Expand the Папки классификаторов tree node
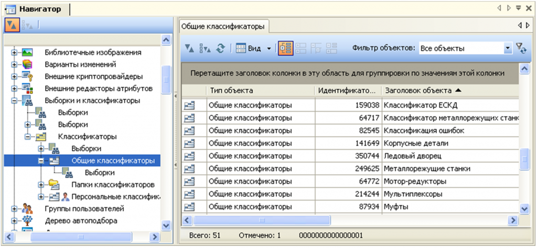 (x=41, y=185)
